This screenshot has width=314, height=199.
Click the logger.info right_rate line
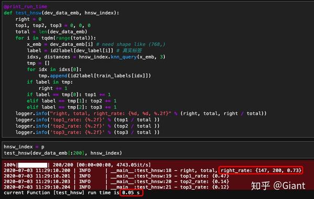(141, 114)
